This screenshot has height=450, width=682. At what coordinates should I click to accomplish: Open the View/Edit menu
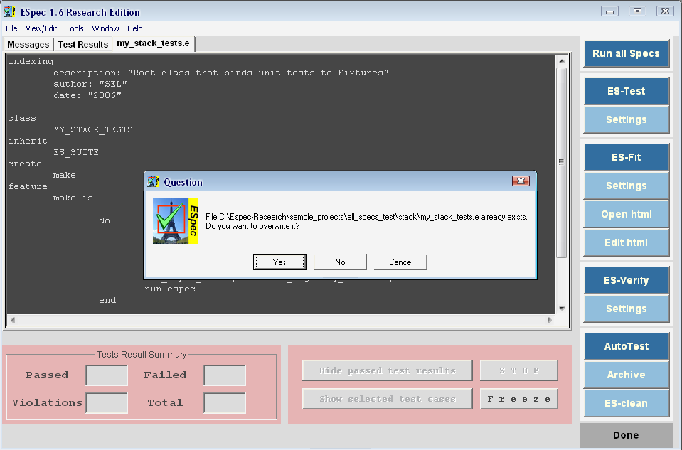coord(41,28)
